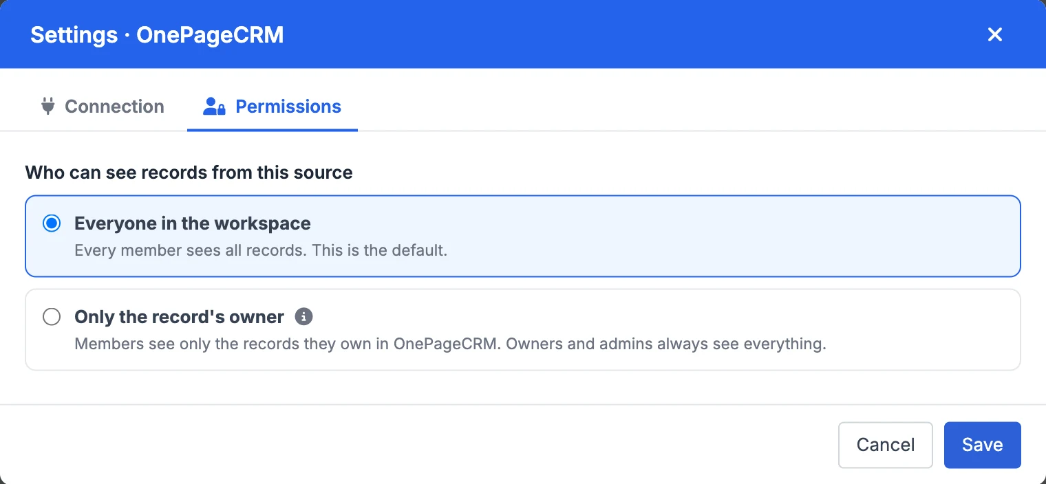Open the info icon next to Only the record's owner
This screenshot has height=484, width=1046.
[x=303, y=317]
